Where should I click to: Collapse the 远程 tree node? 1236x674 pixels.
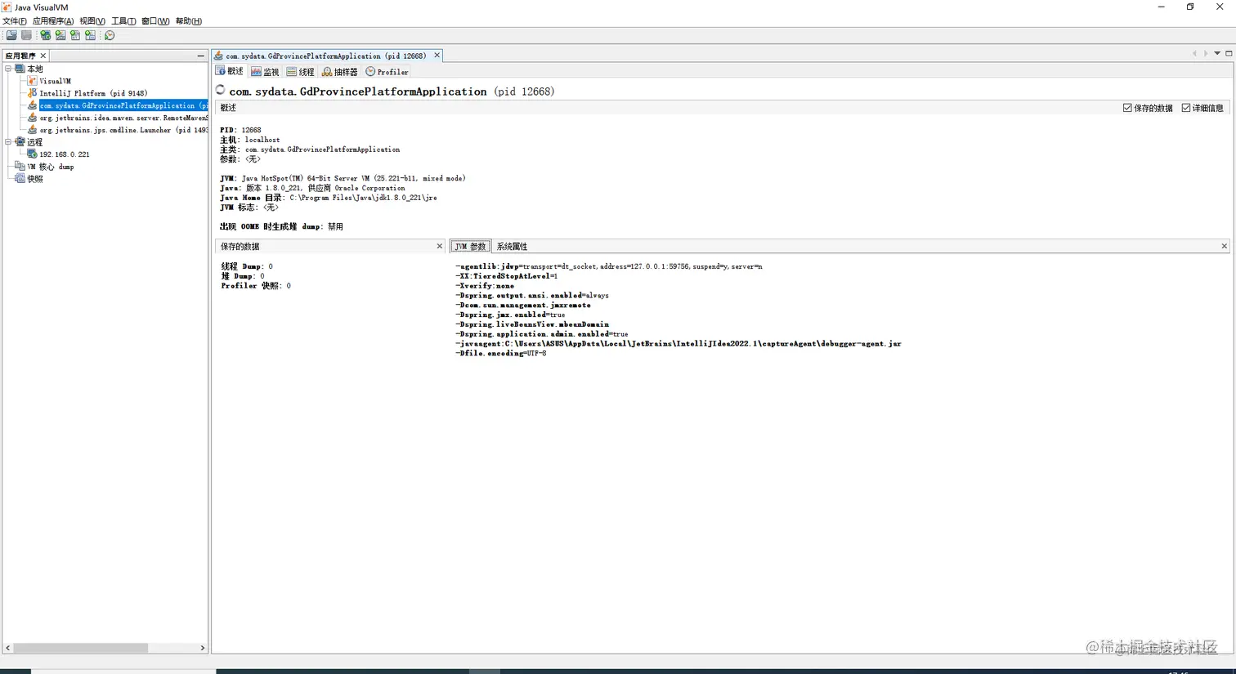pos(8,141)
